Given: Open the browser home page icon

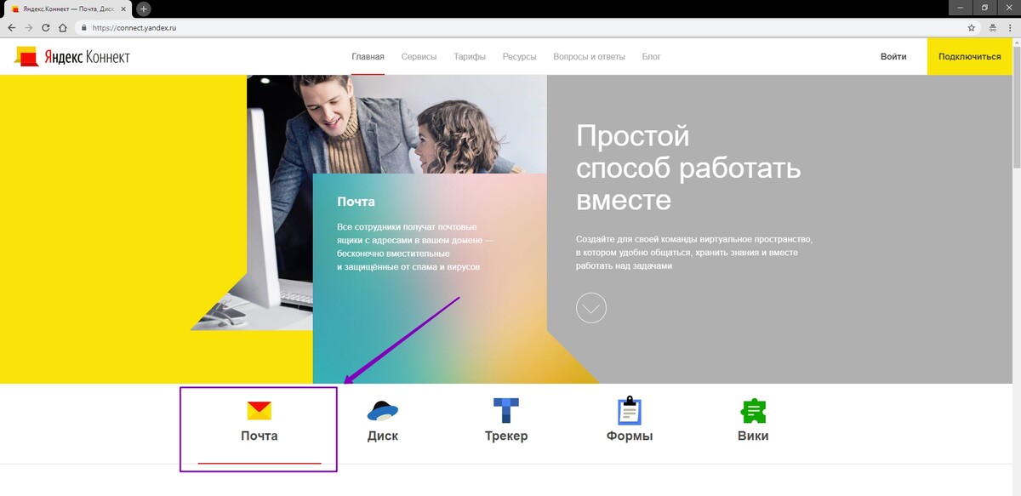Looking at the screenshot, I should 63,27.
